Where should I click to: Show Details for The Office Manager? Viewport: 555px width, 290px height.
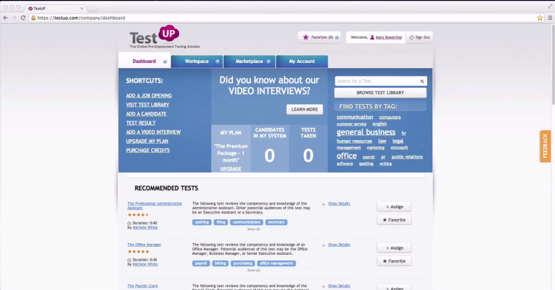[339, 245]
